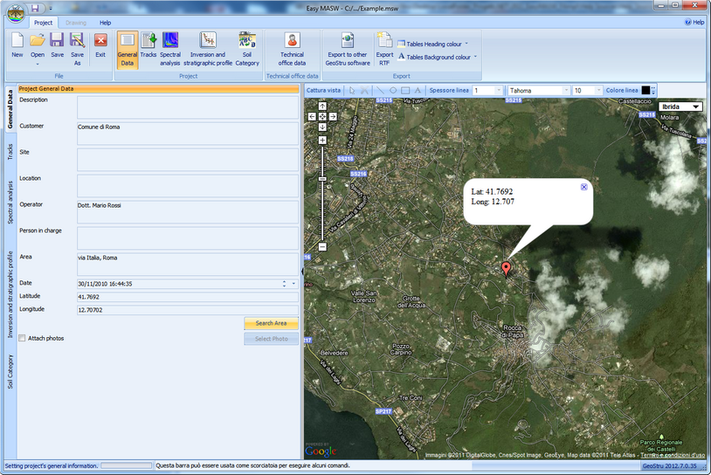Choose Save As in File group
This screenshot has width=711, height=475.
[77, 49]
